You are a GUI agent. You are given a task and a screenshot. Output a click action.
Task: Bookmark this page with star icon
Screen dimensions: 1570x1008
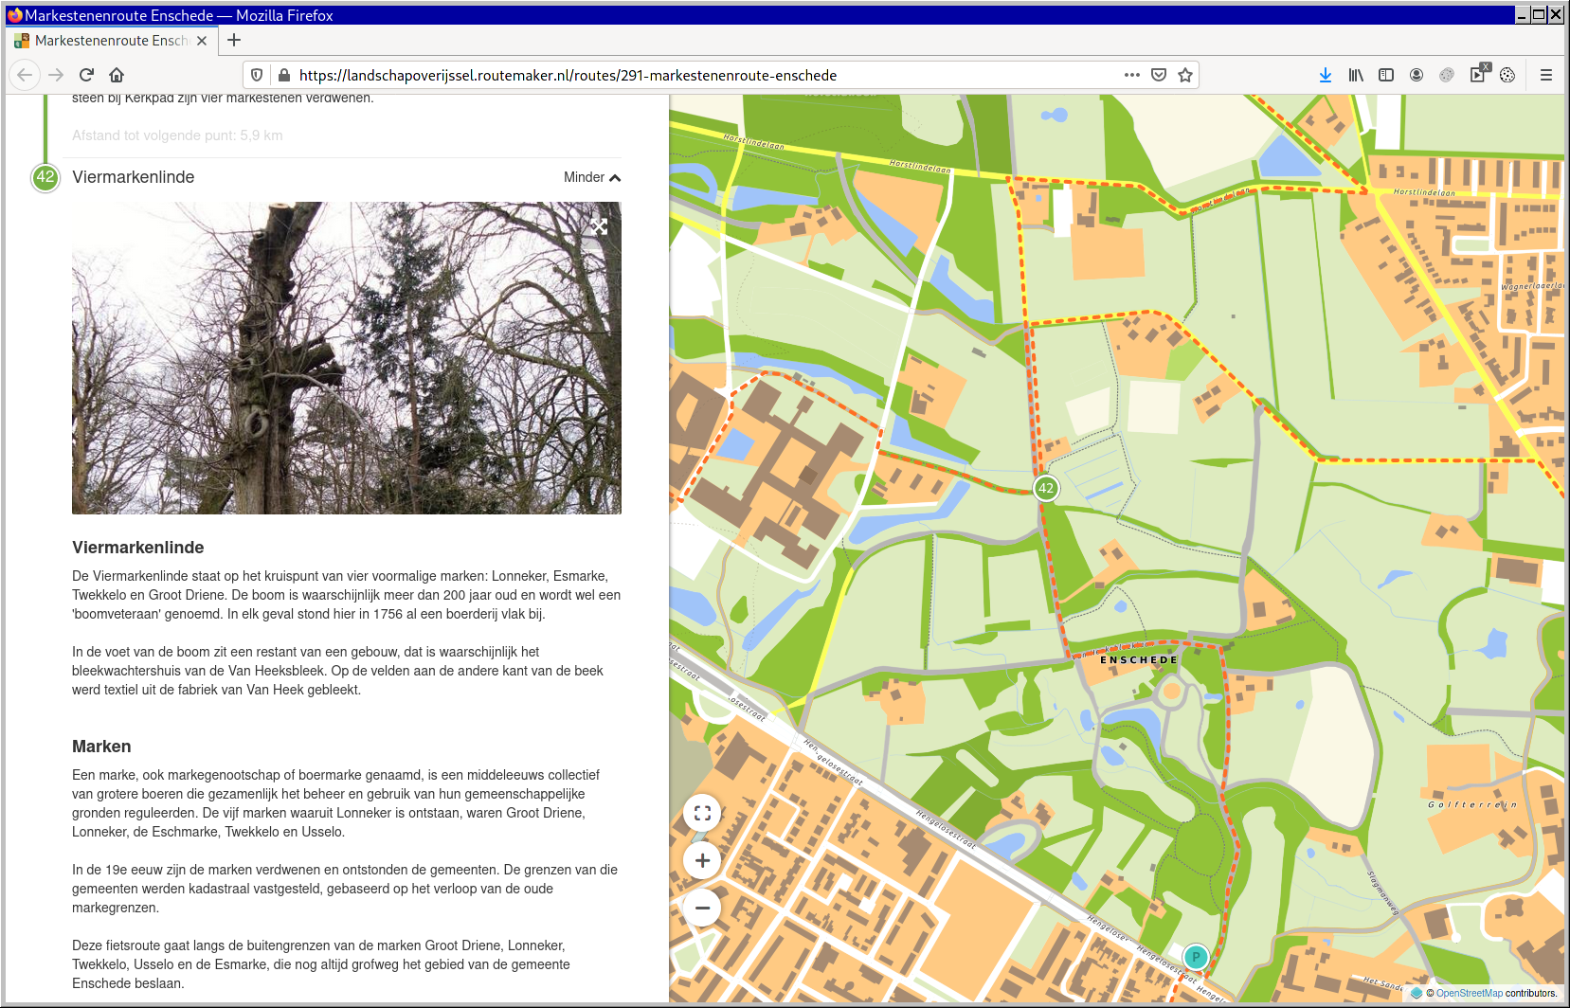pos(1184,75)
